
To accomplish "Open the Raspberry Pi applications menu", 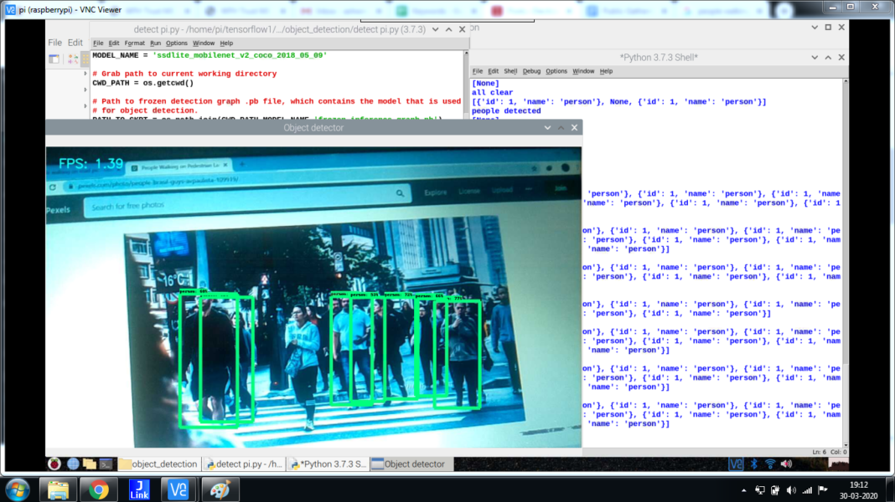I will (x=54, y=463).
